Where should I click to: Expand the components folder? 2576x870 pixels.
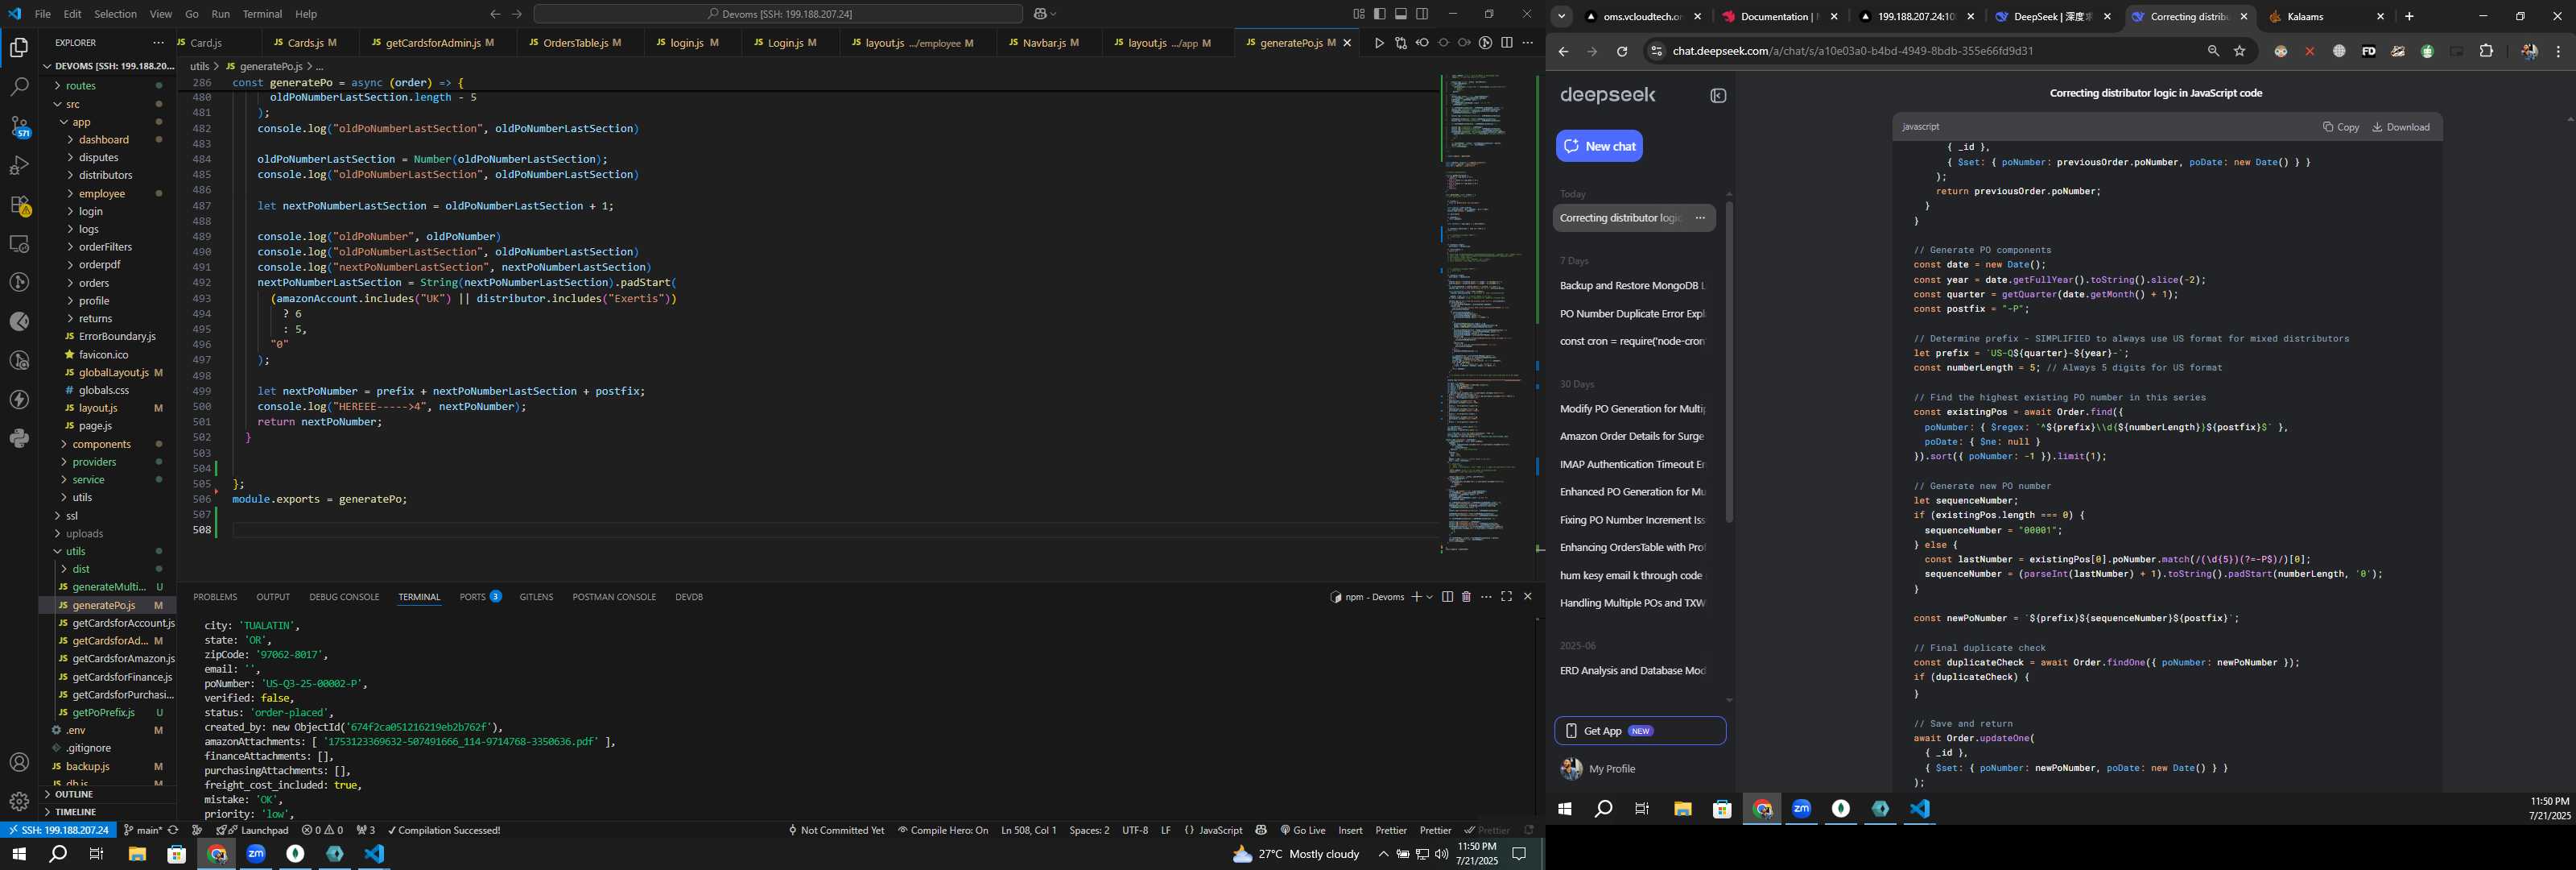(x=101, y=445)
